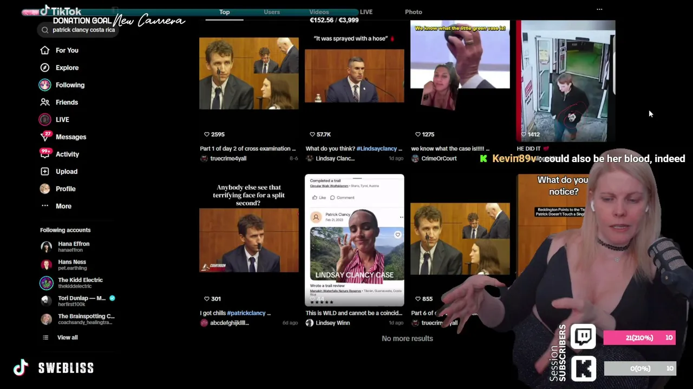Screen dimensions: 693x389
Task: Click the 'No more results' text
Action: pos(407,338)
